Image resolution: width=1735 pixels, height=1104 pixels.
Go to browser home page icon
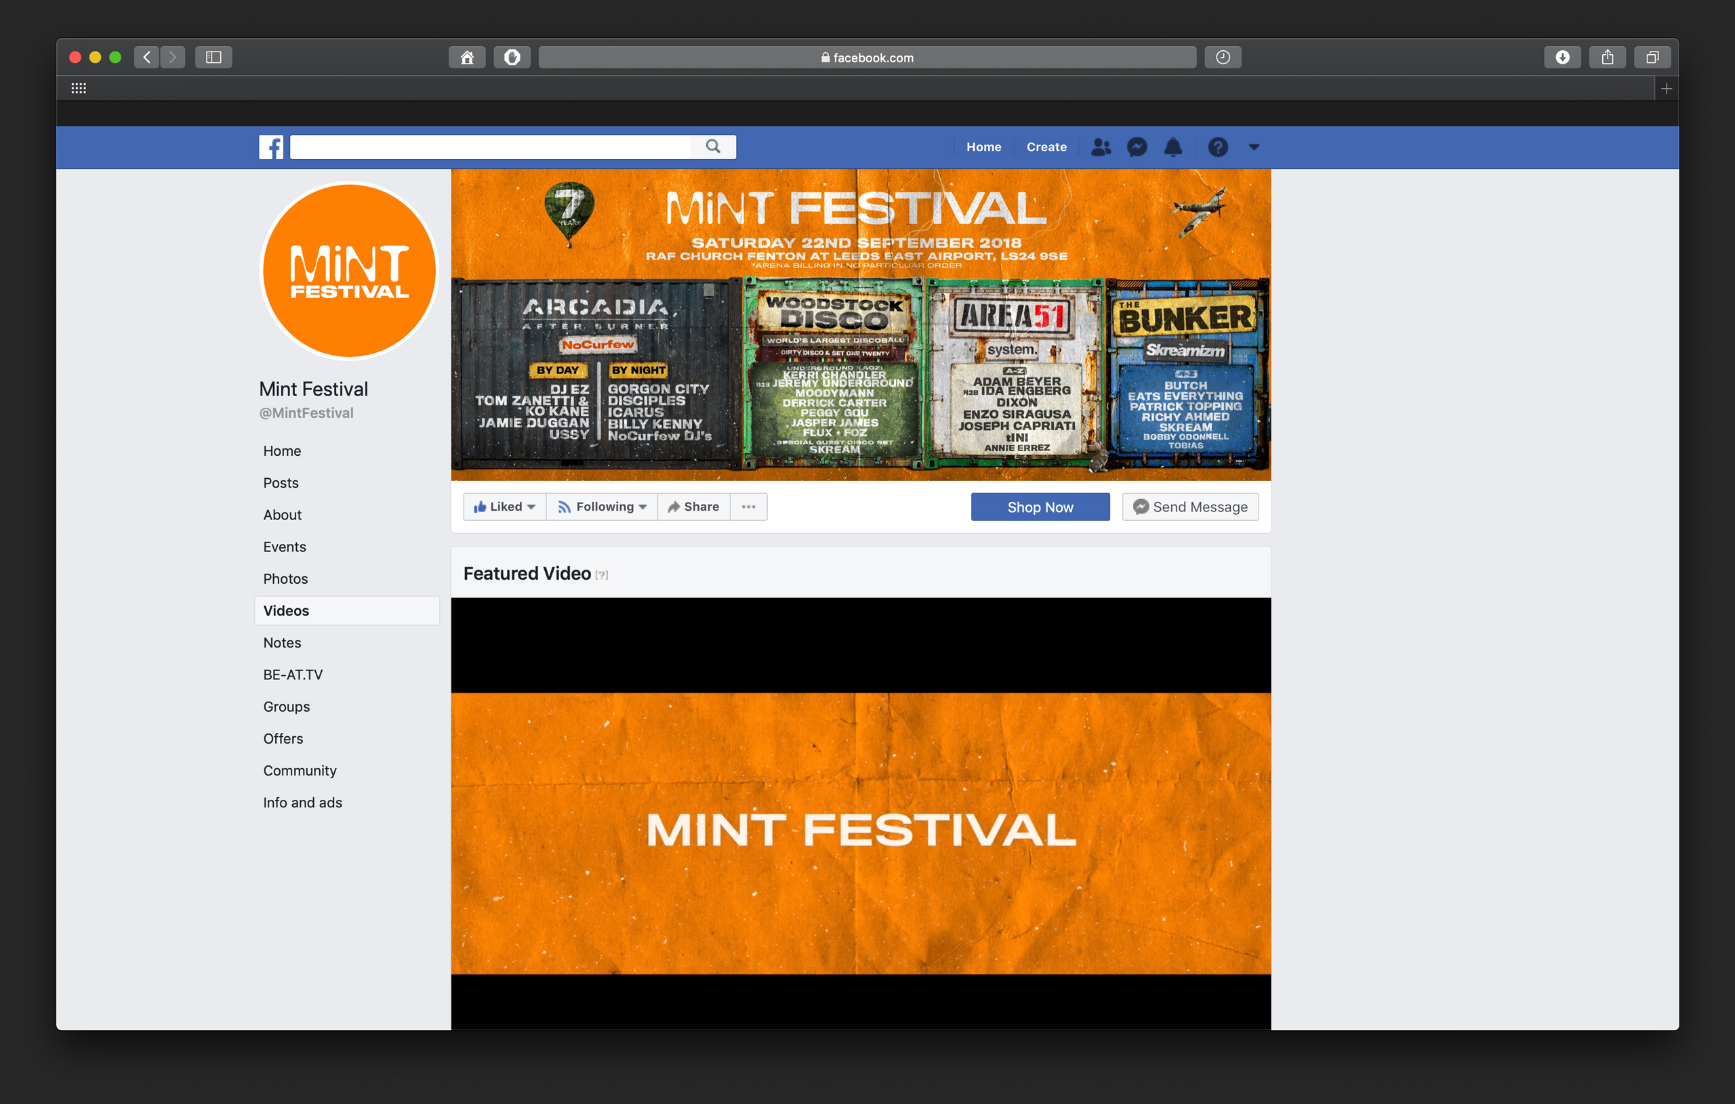pyautogui.click(x=467, y=58)
